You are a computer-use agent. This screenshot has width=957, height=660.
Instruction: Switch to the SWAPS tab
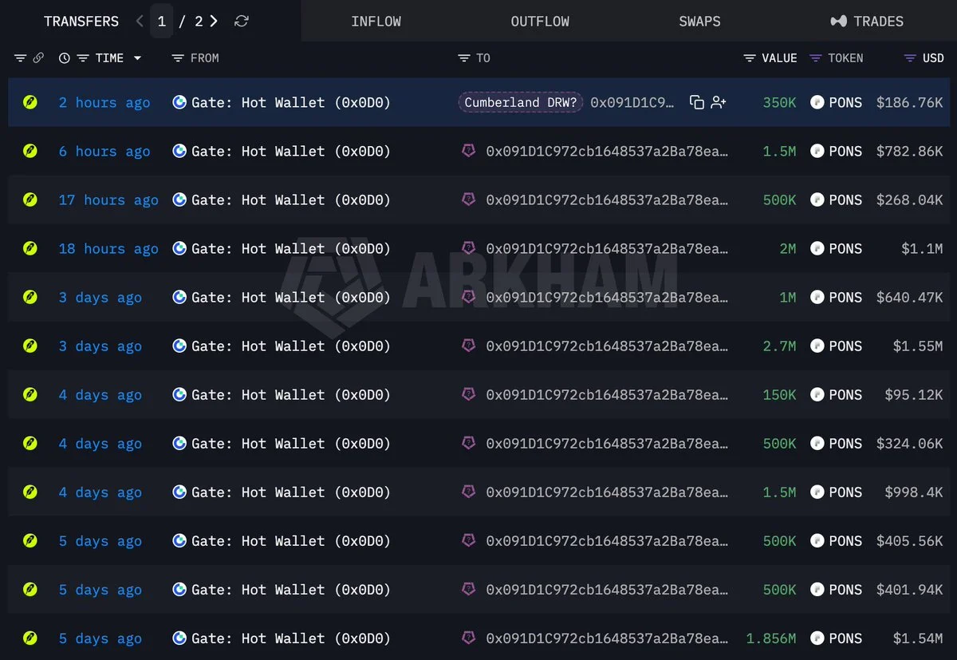point(699,22)
